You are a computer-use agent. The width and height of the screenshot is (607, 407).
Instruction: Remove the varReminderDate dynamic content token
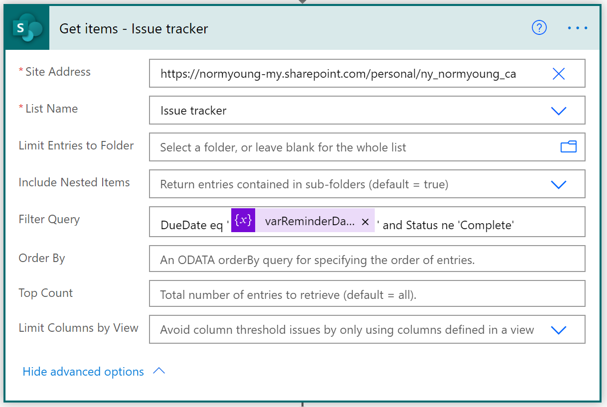tap(365, 221)
